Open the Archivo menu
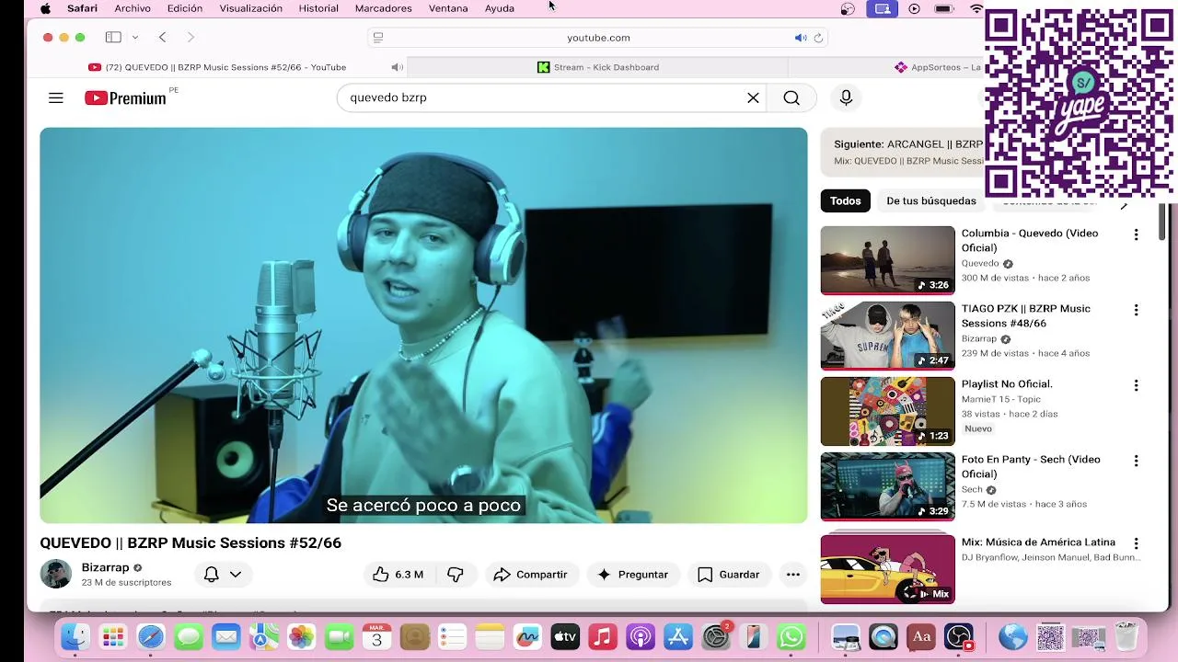The width and height of the screenshot is (1178, 662). tap(133, 8)
